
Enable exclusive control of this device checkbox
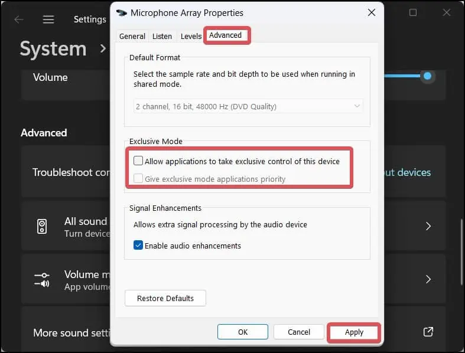click(138, 161)
